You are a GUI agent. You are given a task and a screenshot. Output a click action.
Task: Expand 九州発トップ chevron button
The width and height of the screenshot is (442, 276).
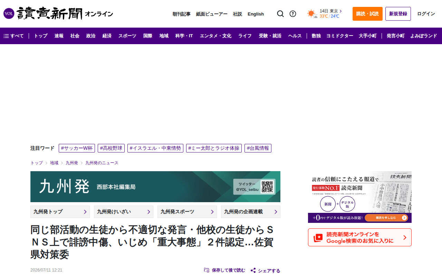pyautogui.click(x=85, y=212)
